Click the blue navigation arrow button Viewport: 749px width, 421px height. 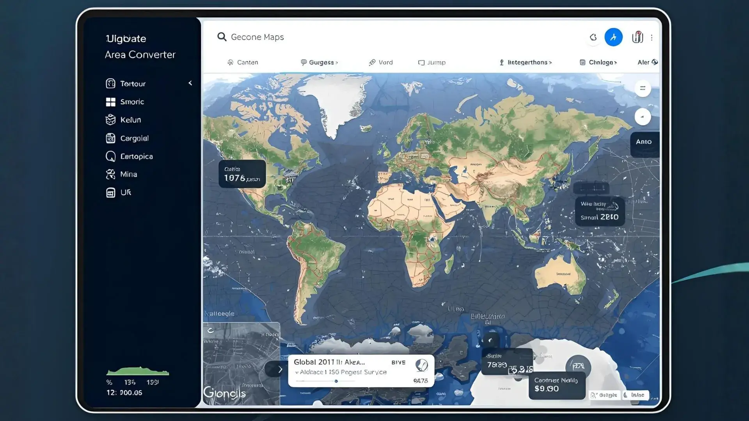click(x=613, y=37)
